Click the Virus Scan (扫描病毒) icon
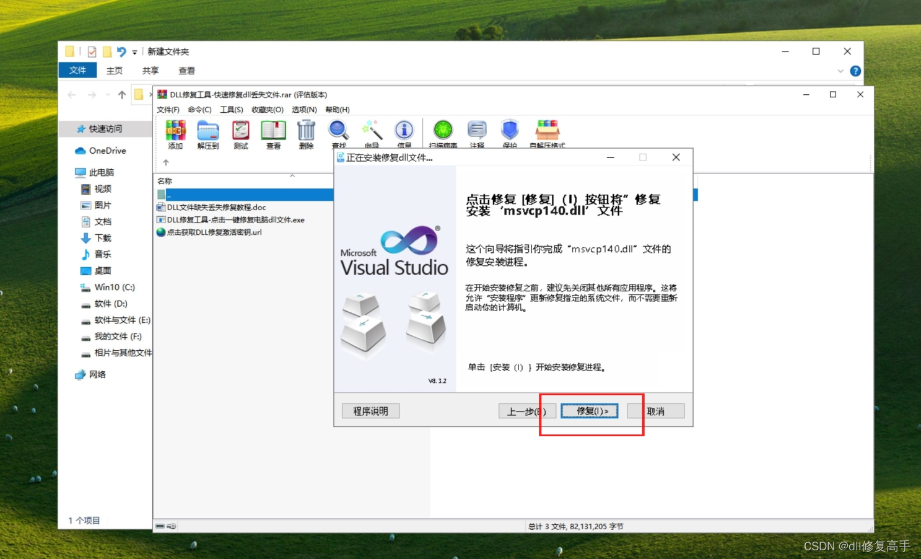 point(443,130)
